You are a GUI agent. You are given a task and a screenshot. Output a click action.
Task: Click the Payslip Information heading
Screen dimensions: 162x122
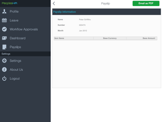pyautogui.click(x=64, y=12)
